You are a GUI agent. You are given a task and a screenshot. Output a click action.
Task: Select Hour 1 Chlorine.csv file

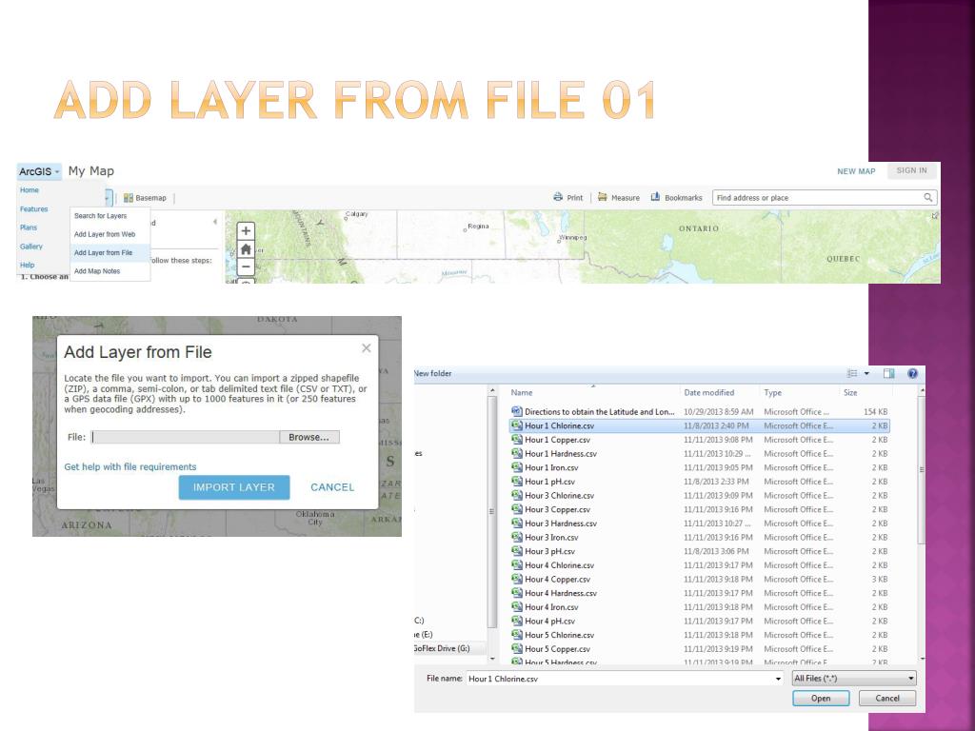coord(700,425)
